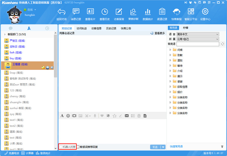Click the star favorite icon in editor toolbar
Screen dimensions: 227x156
coord(114,115)
